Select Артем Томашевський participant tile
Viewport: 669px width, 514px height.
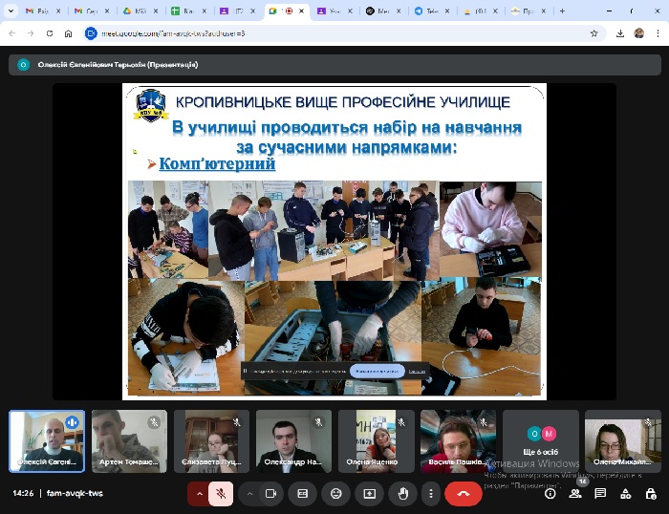pos(129,441)
